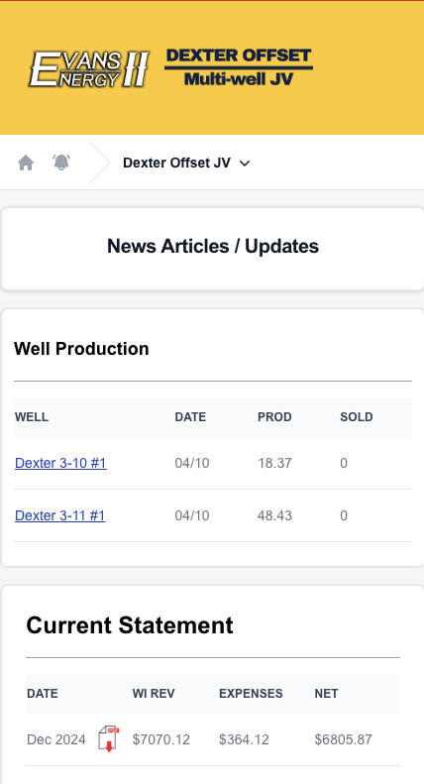Click the $6805.87 net amount

pyautogui.click(x=344, y=739)
